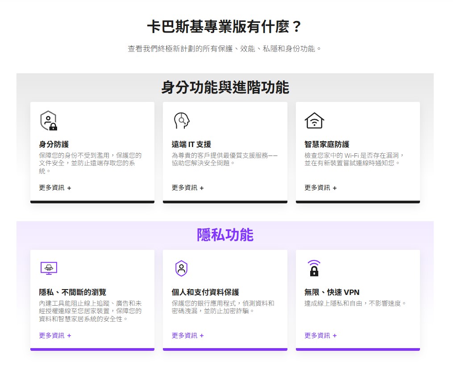Select the 智慧家庭防護 card title
Screen dimensions: 453x366
(327, 144)
